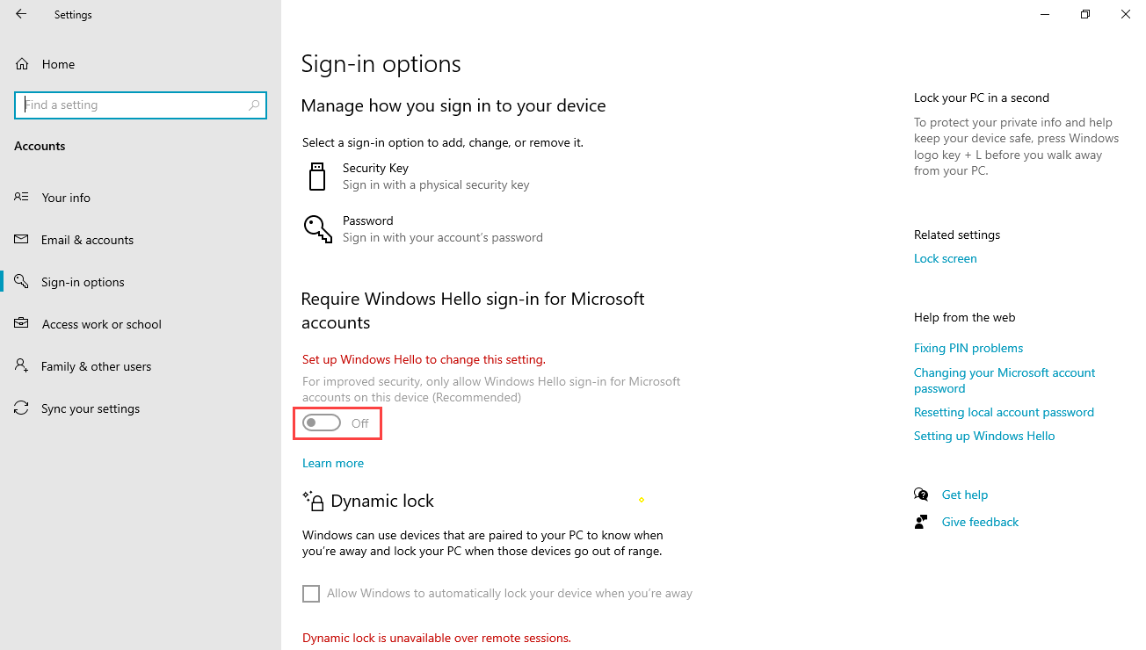
Task: Click the Give feedback link
Action: pyautogui.click(x=980, y=522)
